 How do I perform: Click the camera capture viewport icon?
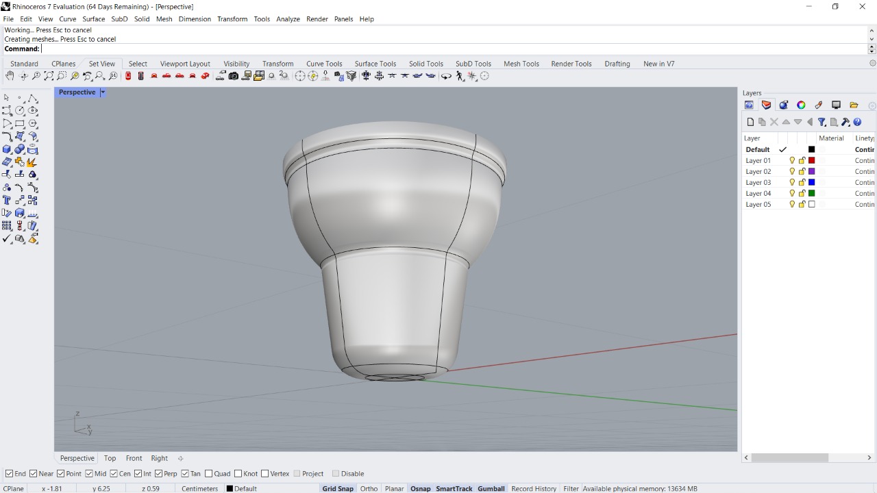234,76
